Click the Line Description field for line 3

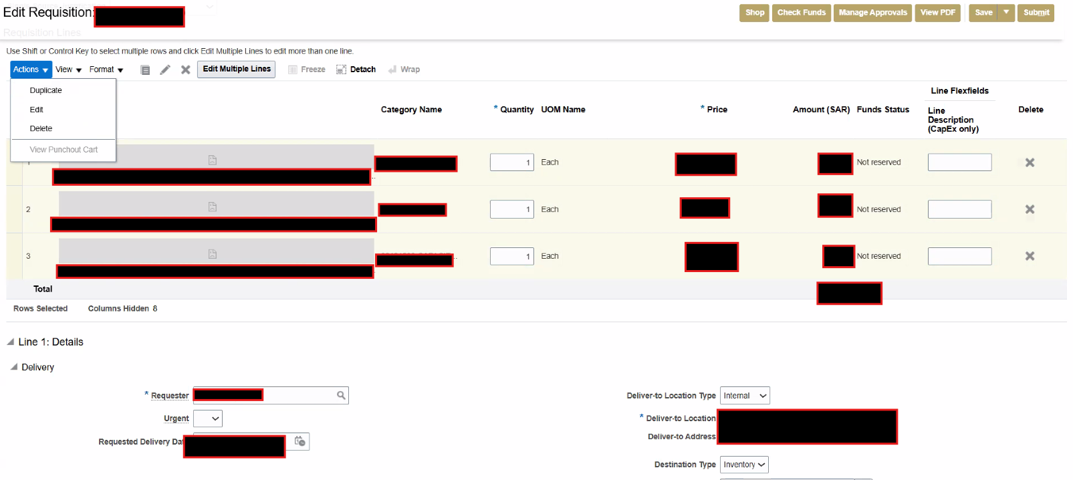click(959, 256)
